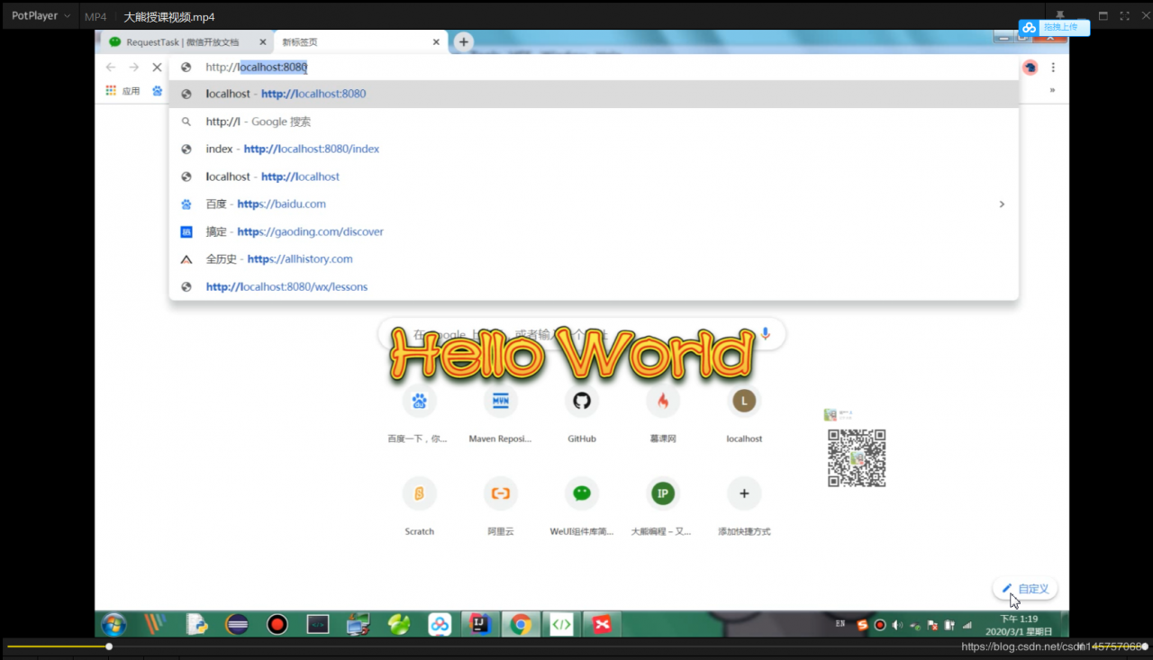The height and width of the screenshot is (660, 1153).
Task: Select the 新标签页 tab
Action: pos(354,41)
